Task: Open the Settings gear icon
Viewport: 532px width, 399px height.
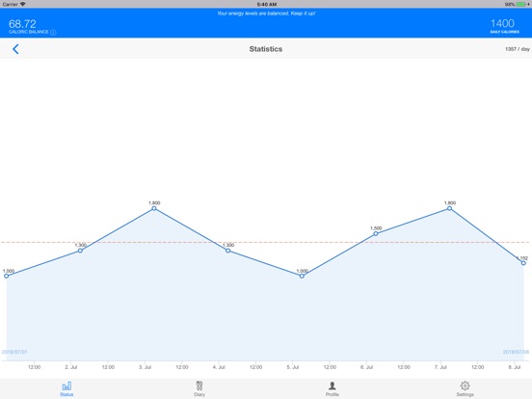Action: click(x=465, y=386)
